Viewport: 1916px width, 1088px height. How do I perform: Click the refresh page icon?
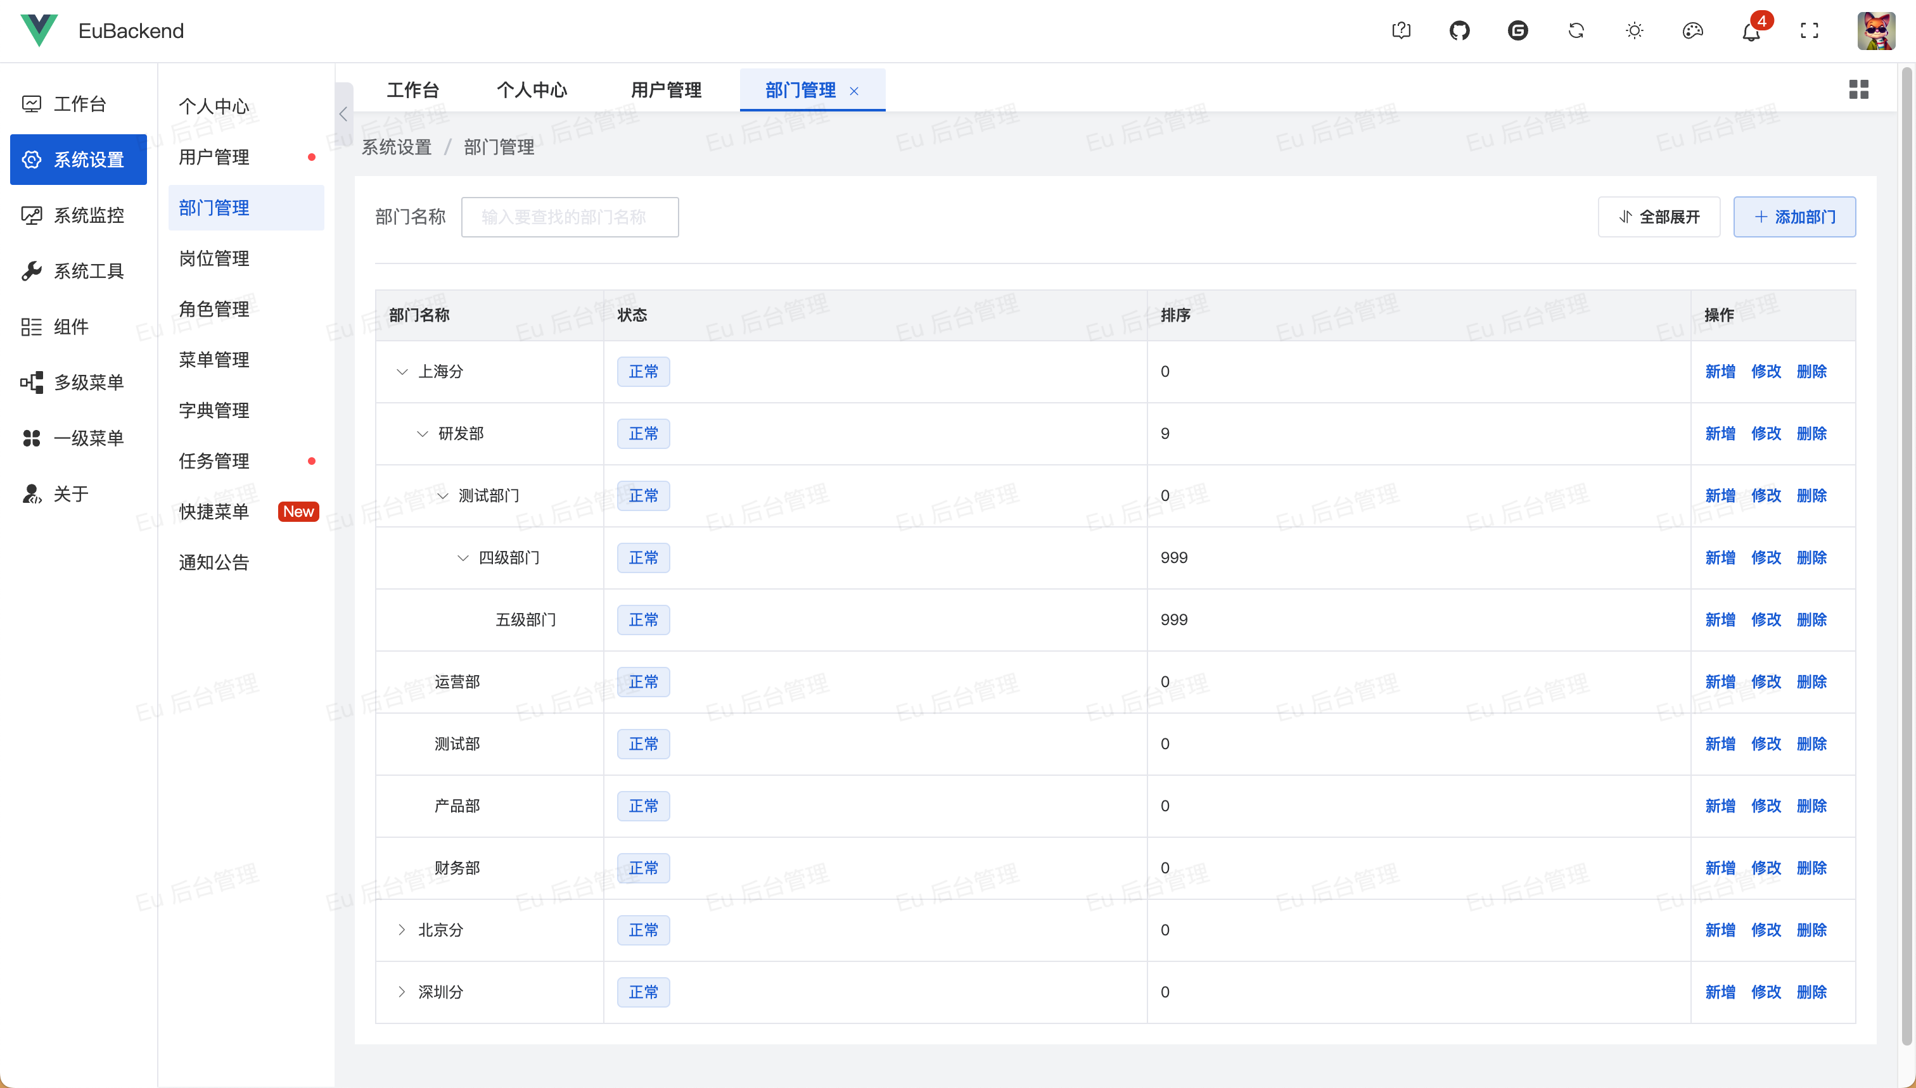(x=1576, y=30)
